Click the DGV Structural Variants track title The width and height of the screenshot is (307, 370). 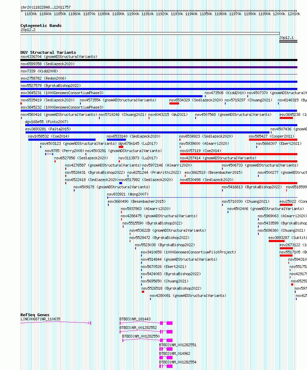pos(48,52)
